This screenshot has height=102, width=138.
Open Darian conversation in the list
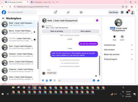coord(18,63)
